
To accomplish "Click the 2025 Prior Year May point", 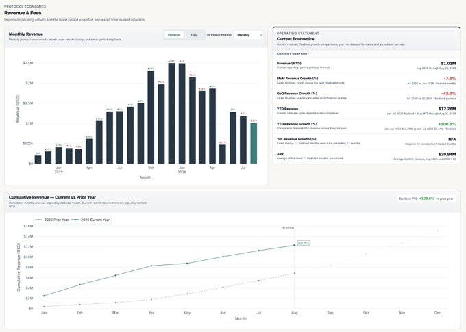I will 187,294.
